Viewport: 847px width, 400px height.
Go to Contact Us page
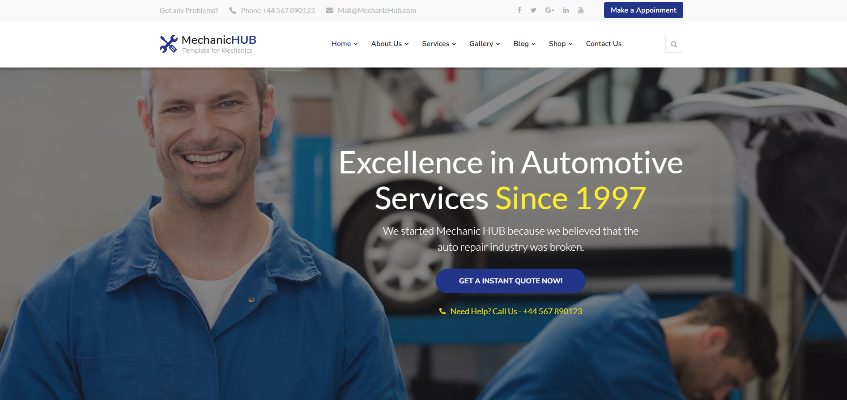coord(604,44)
